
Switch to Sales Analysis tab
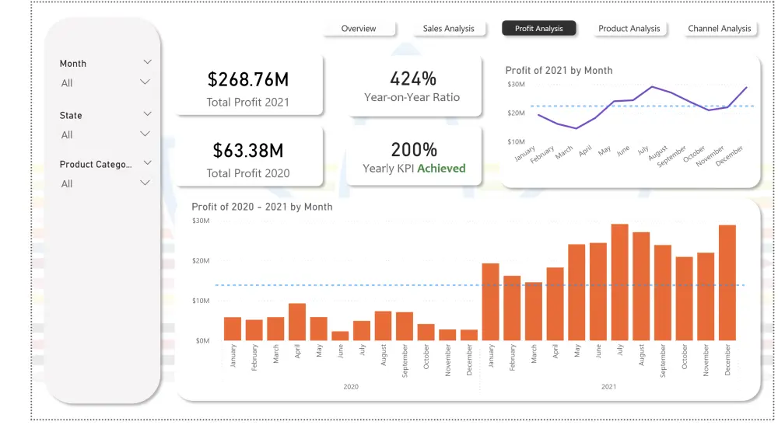449,28
